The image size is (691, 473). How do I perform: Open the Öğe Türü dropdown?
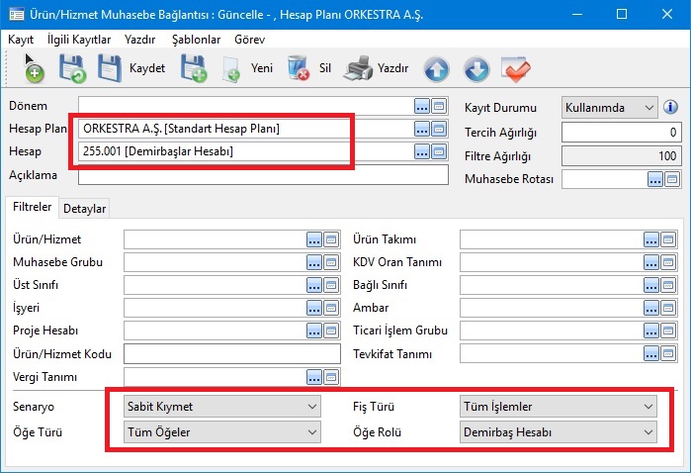[222, 431]
